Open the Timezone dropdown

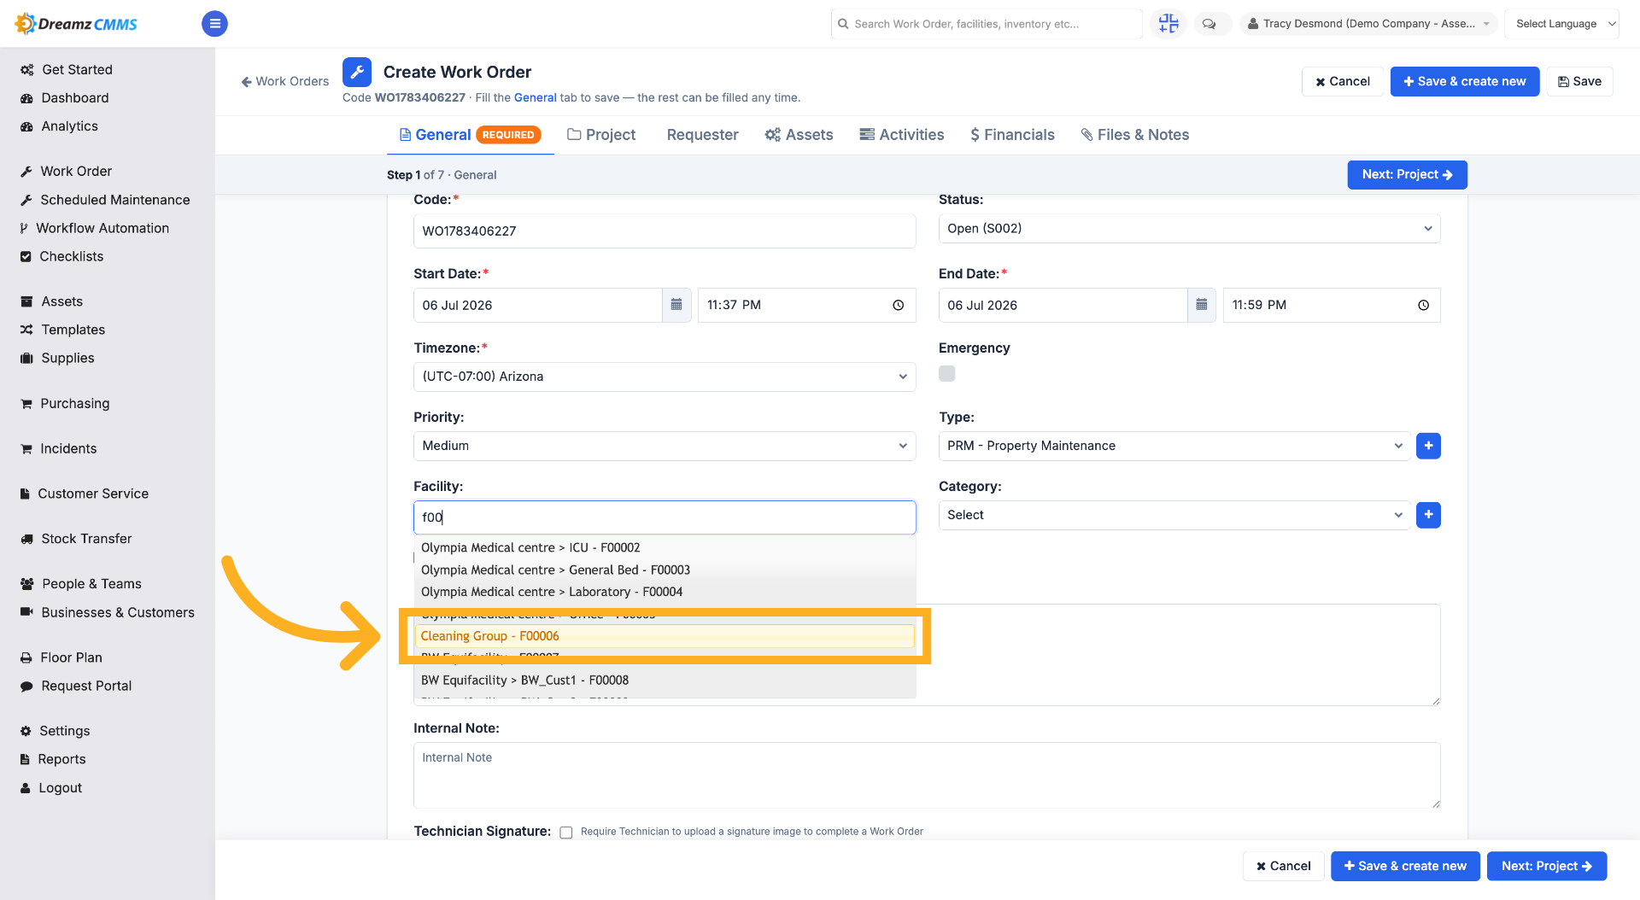[x=665, y=377]
